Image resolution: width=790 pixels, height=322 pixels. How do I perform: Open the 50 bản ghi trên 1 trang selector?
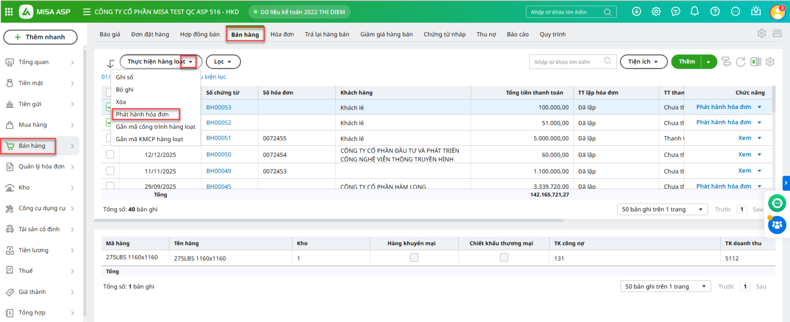pyautogui.click(x=662, y=209)
